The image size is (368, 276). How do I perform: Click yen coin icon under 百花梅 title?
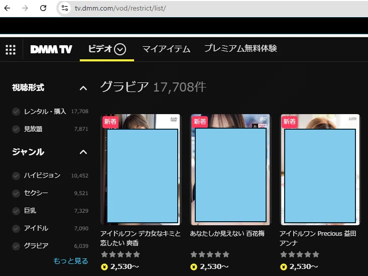pyautogui.click(x=194, y=267)
